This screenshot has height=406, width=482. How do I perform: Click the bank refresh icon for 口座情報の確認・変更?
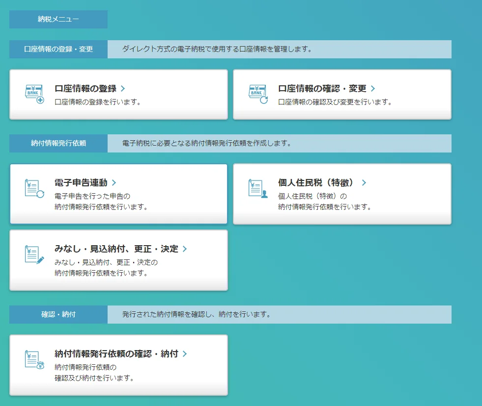[x=258, y=94]
